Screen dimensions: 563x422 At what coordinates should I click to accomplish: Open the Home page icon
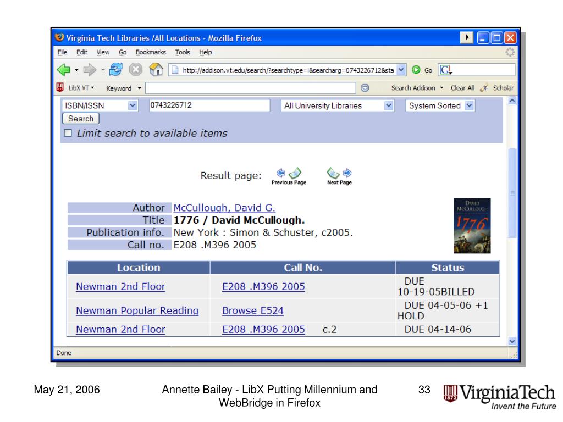click(156, 69)
